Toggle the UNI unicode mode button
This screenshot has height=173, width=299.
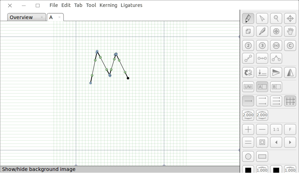click(x=248, y=86)
